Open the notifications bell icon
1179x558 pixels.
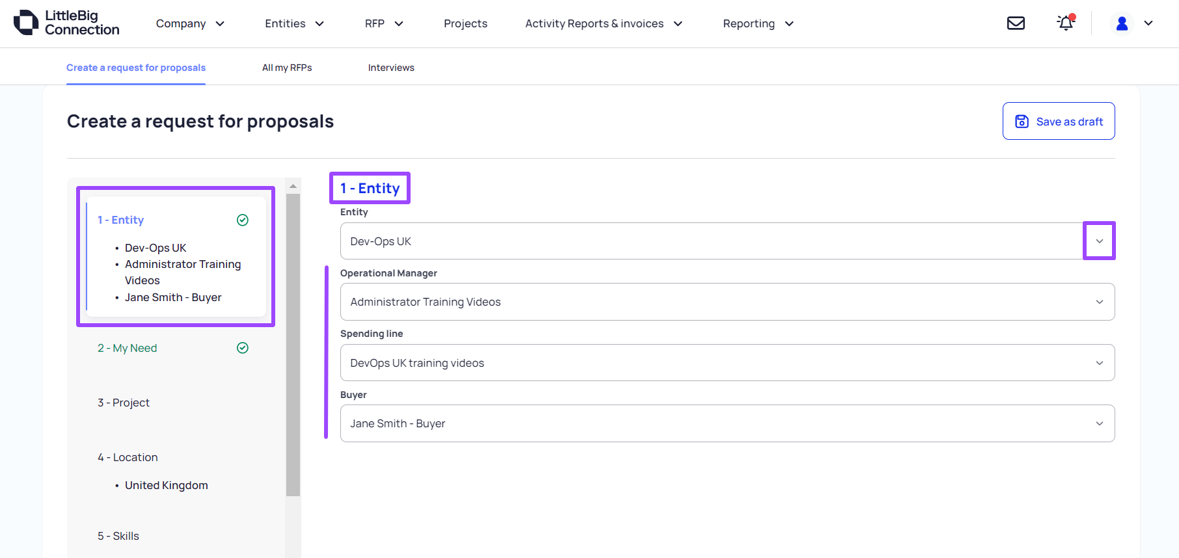point(1066,23)
